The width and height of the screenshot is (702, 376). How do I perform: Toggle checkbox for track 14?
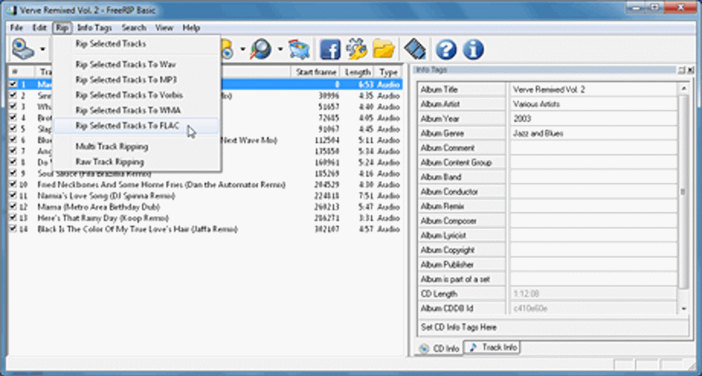coord(14,229)
